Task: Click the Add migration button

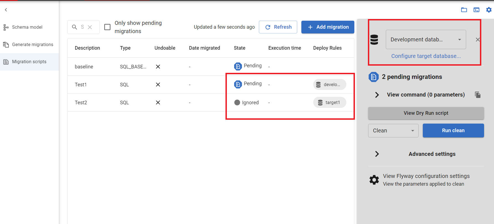Action: pyautogui.click(x=328, y=27)
